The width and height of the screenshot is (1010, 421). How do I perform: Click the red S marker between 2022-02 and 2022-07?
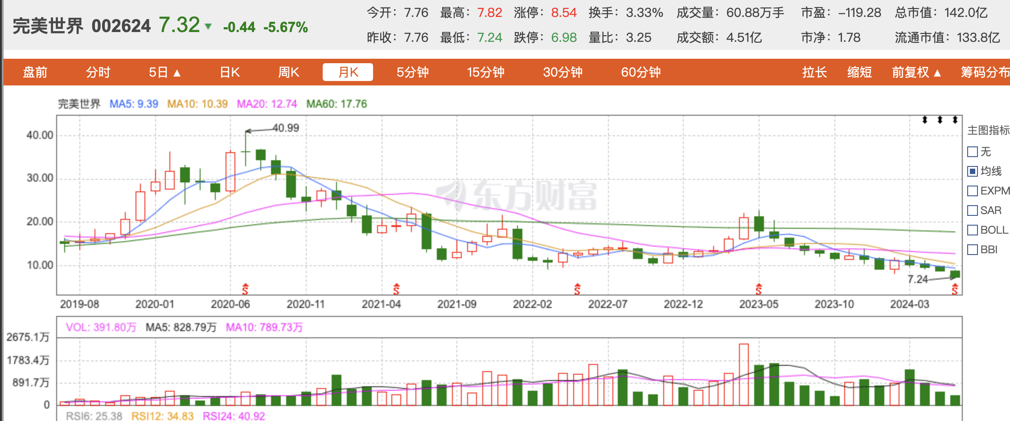click(x=577, y=289)
